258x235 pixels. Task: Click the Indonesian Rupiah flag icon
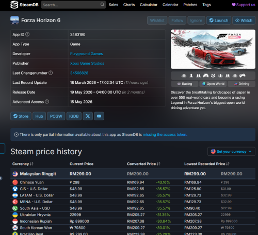coord(15,221)
